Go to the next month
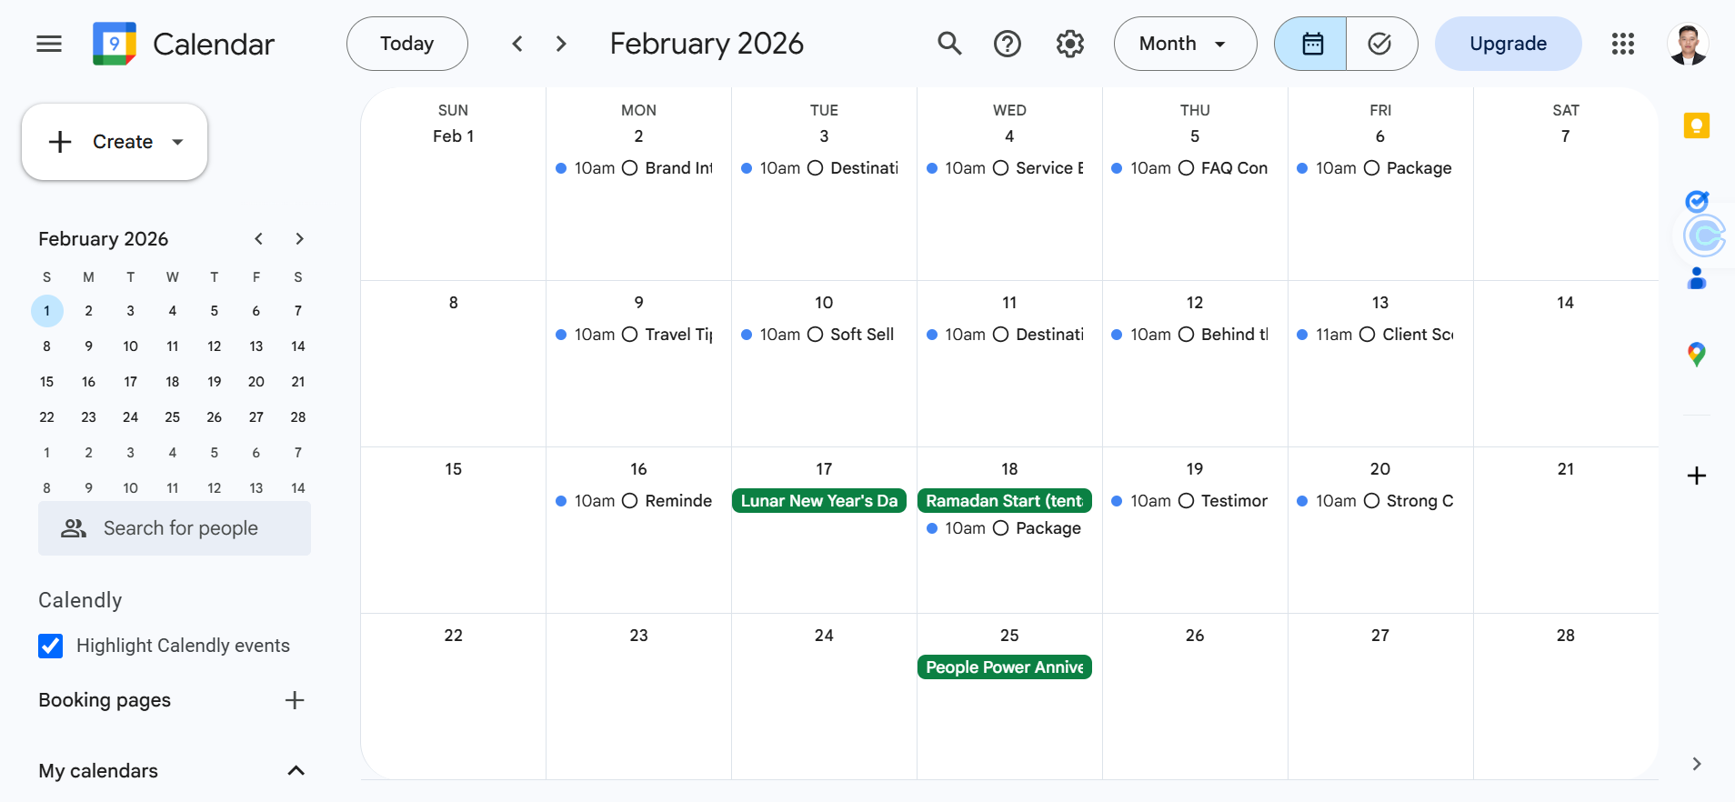The height and width of the screenshot is (802, 1735). coord(561,44)
